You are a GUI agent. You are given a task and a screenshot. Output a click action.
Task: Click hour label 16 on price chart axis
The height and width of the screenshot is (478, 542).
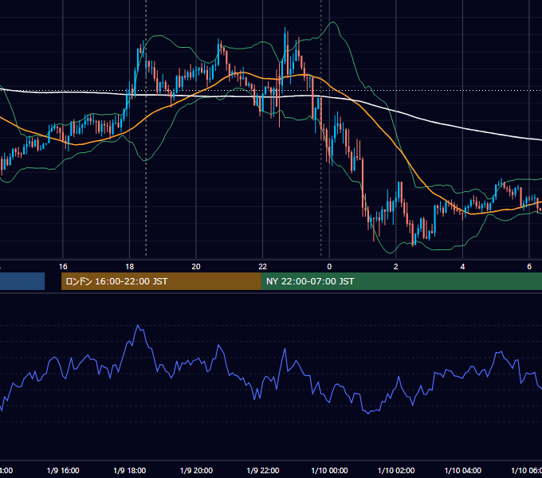pos(63,266)
